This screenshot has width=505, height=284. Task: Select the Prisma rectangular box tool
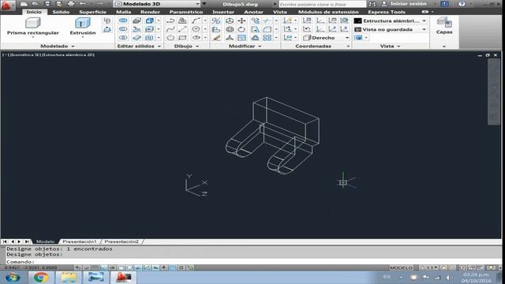pos(32,26)
